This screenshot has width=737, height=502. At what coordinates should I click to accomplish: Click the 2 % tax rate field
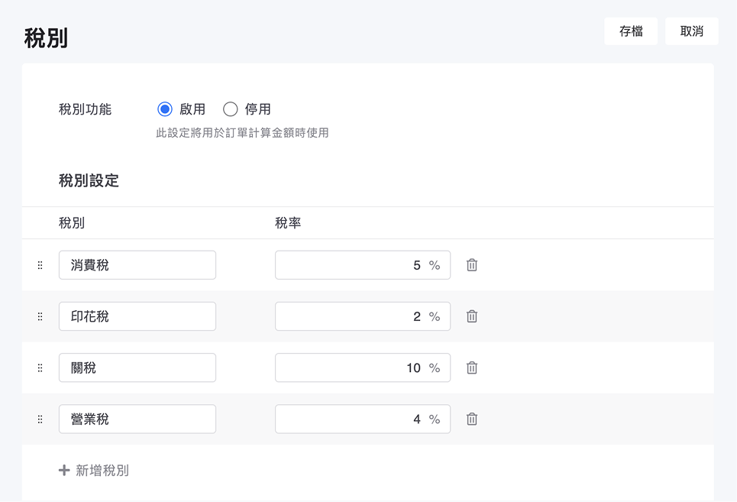[x=363, y=316]
